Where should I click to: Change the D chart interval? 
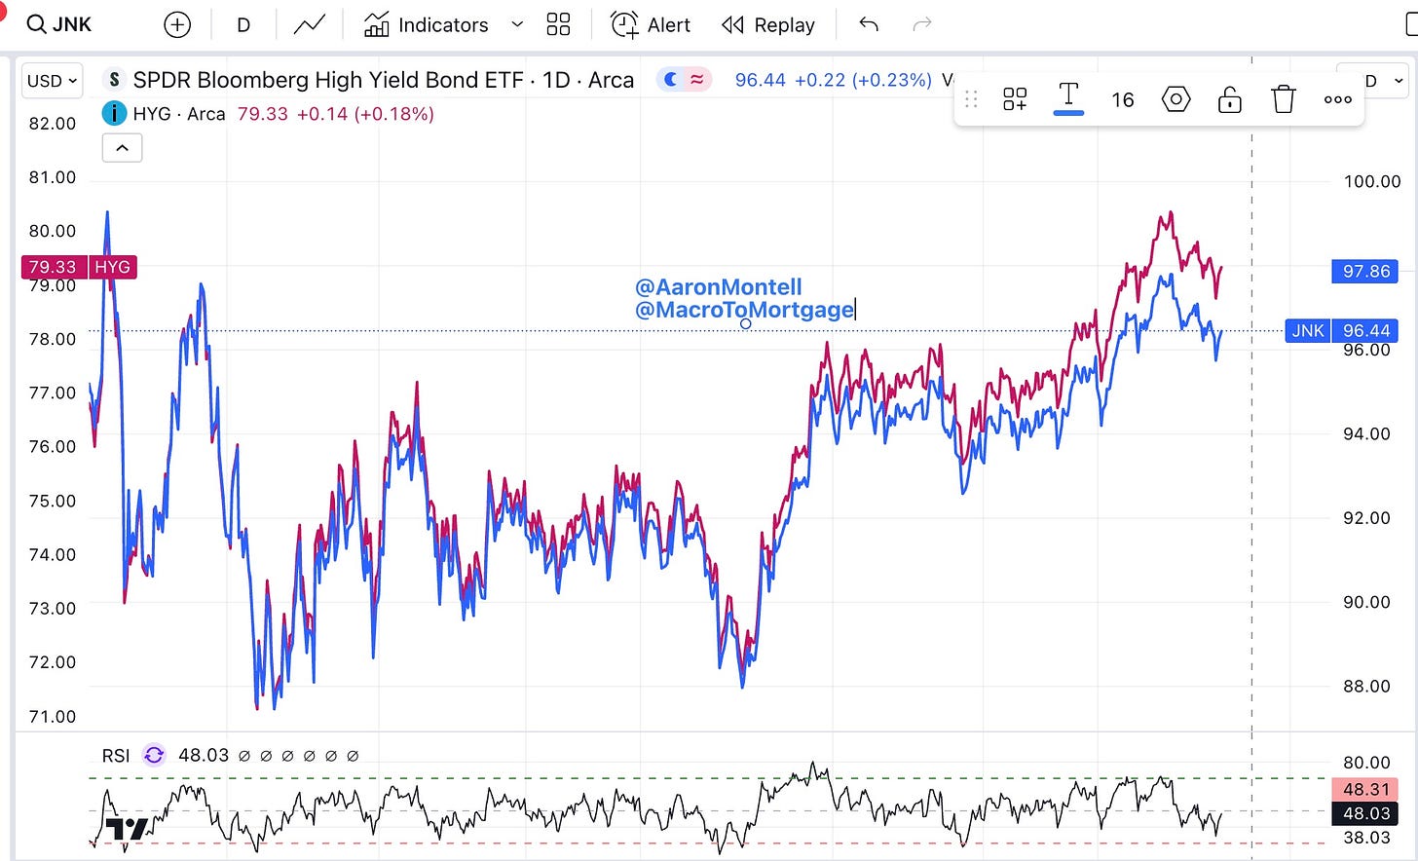(243, 24)
